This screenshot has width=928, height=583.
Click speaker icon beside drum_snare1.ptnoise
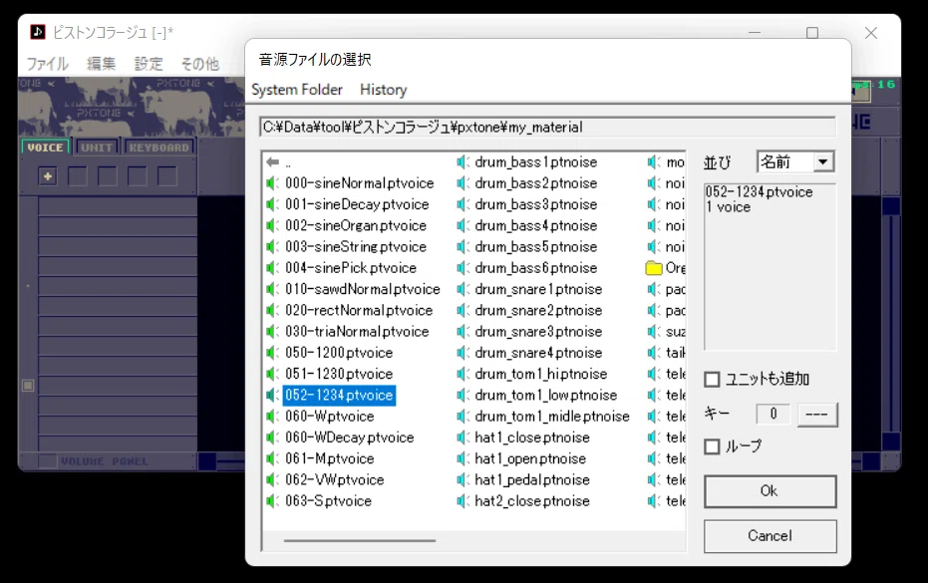click(463, 289)
